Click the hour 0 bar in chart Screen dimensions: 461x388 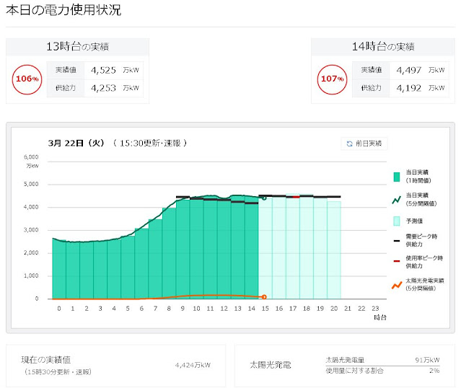(59, 269)
